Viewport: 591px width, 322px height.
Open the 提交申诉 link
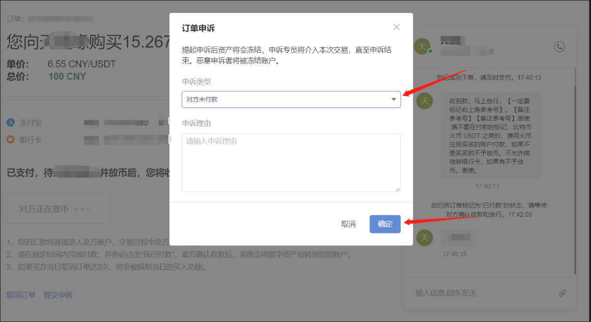pos(58,295)
